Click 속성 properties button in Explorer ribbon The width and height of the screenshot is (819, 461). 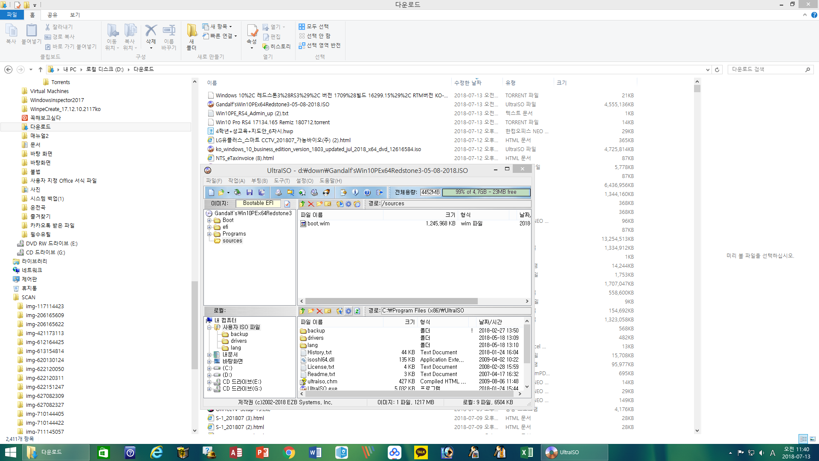tap(252, 37)
